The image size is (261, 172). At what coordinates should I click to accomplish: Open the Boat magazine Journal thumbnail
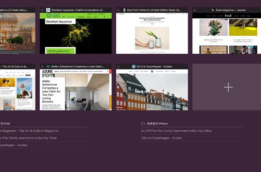pyautogui.click(x=227, y=33)
